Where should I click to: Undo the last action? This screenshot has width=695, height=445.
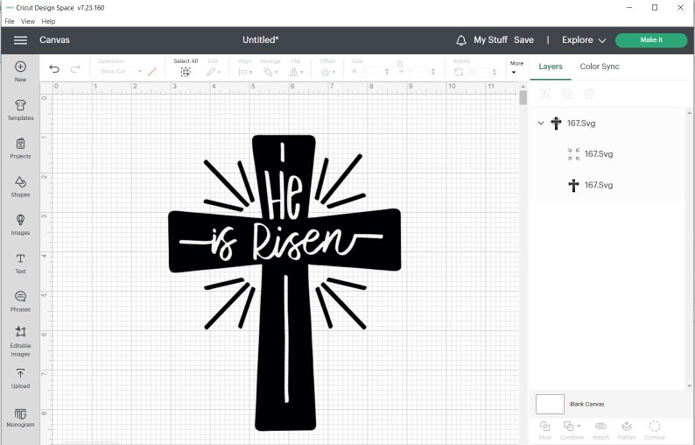coord(54,69)
